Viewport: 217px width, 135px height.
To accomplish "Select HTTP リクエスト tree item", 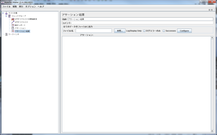I will (22, 22).
